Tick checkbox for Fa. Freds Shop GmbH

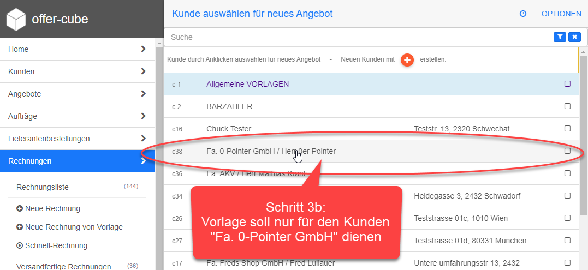click(x=567, y=262)
